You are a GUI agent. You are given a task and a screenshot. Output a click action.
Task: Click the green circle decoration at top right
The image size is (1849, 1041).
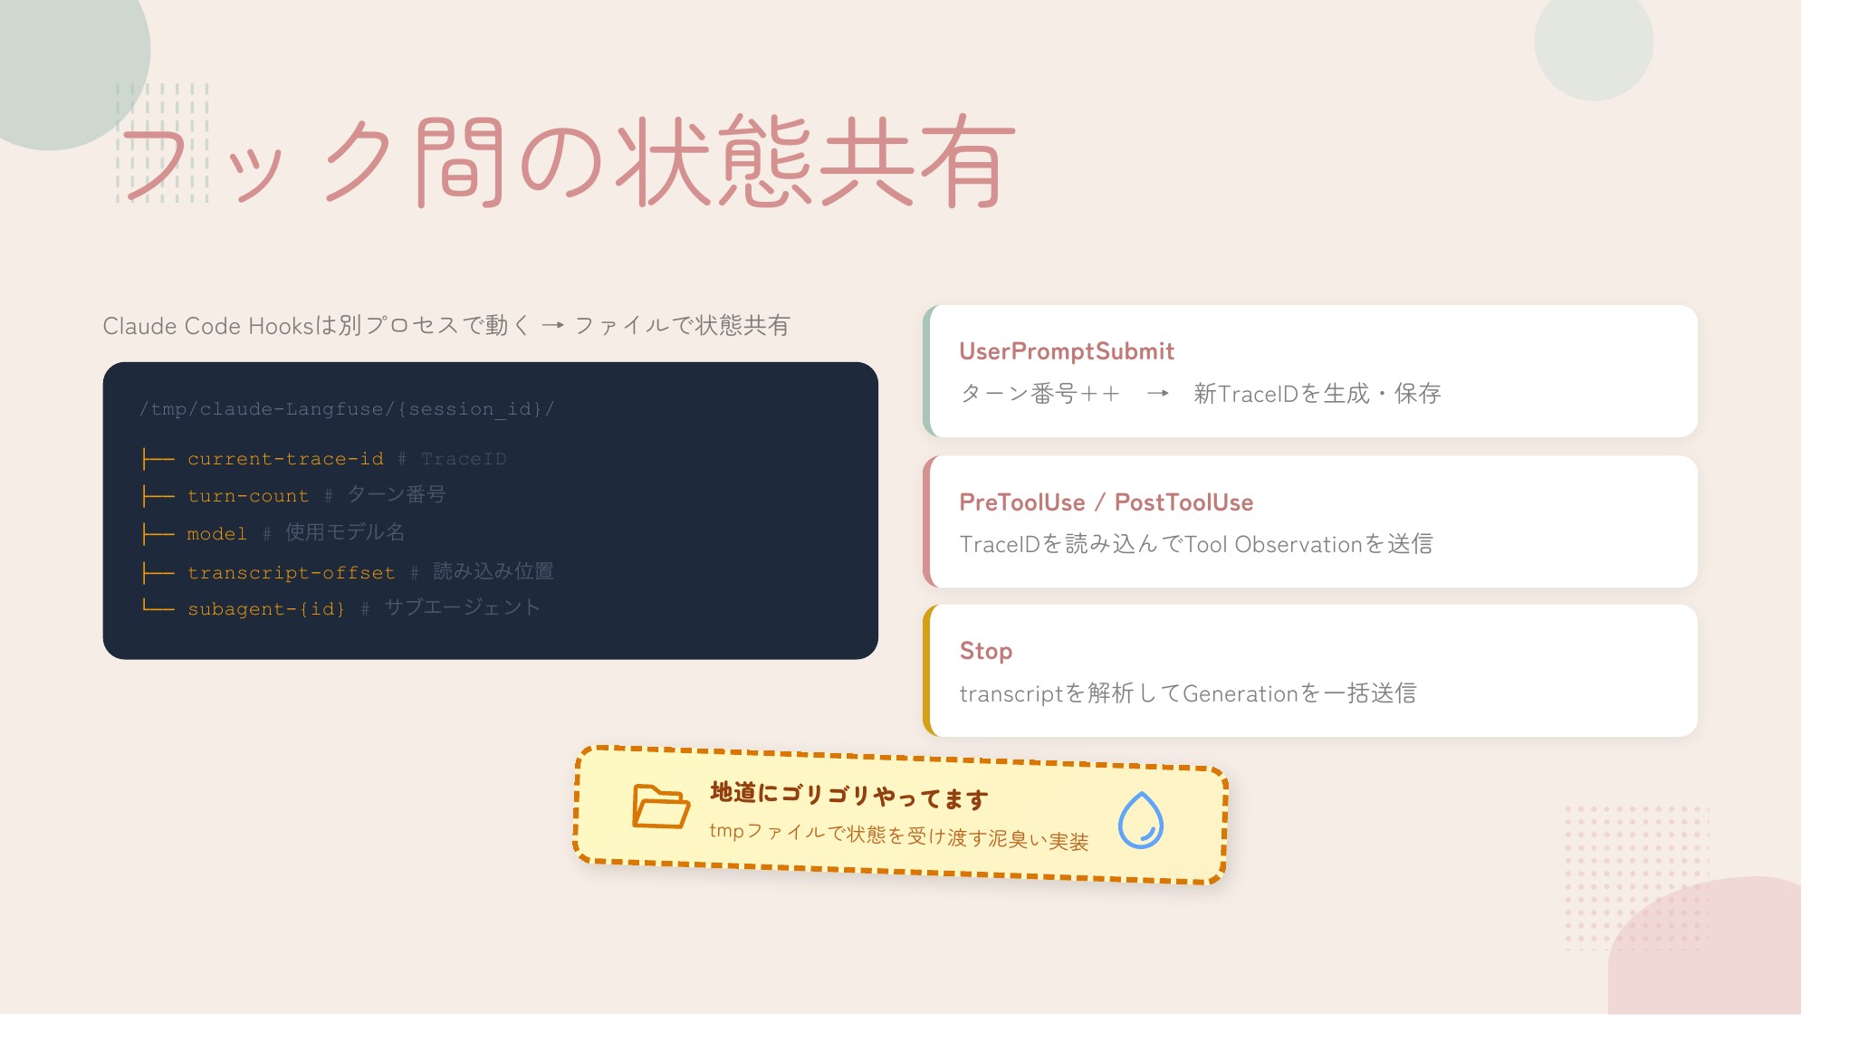(1593, 43)
